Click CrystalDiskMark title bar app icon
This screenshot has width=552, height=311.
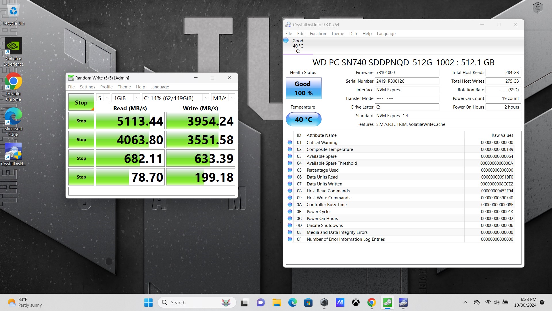(71, 78)
